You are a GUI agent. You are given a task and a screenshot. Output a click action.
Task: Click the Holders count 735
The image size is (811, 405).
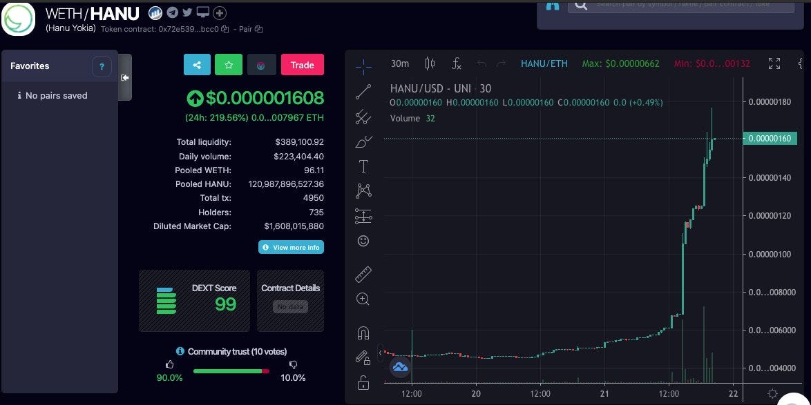[x=316, y=213]
